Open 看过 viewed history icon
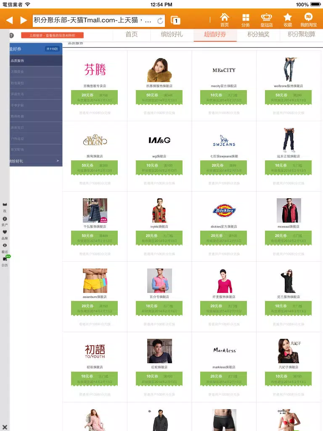Viewport: 323px width, 431px height. pyautogui.click(x=5, y=248)
